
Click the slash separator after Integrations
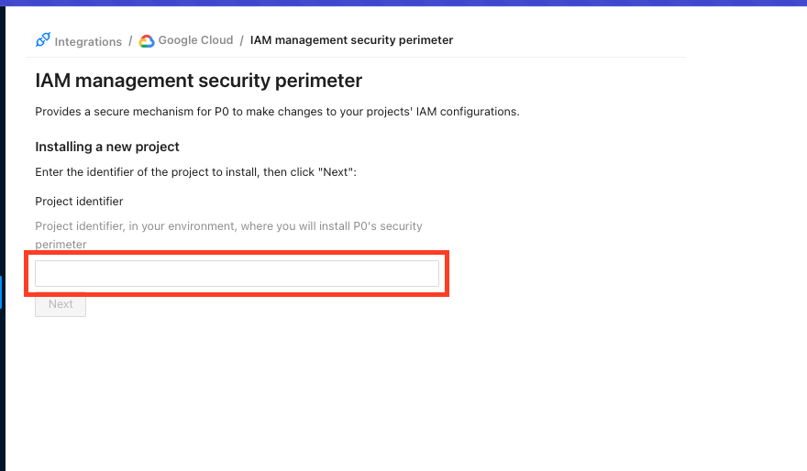click(130, 41)
